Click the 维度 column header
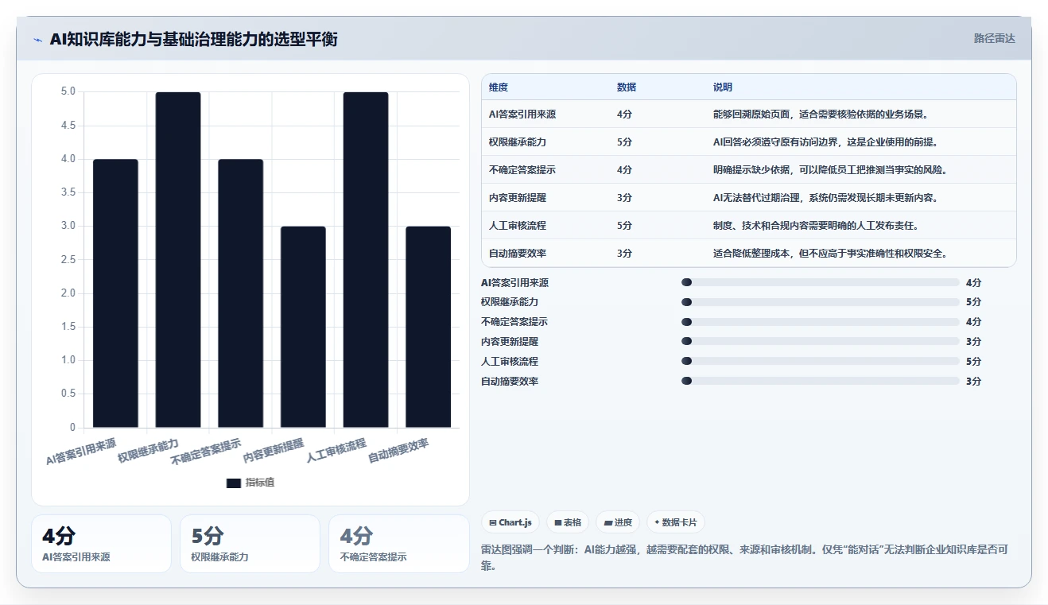The image size is (1048, 605). pos(499,87)
